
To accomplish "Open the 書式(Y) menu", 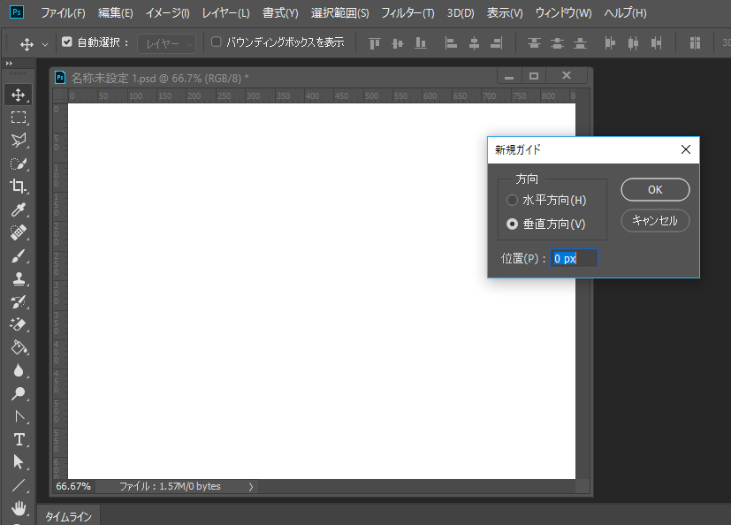I will tap(280, 13).
